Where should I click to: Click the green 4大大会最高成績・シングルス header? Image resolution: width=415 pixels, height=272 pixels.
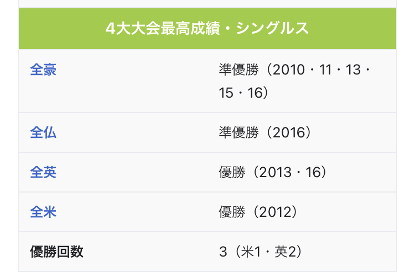[207, 29]
